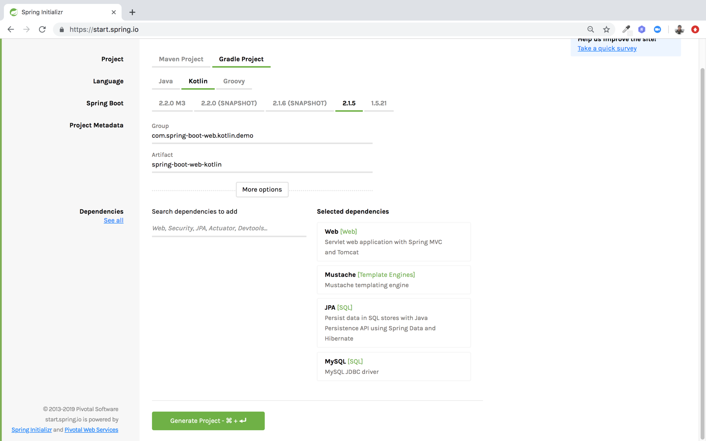This screenshot has width=706, height=441.
Task: Click Take a quick survey link
Action: [x=607, y=48]
